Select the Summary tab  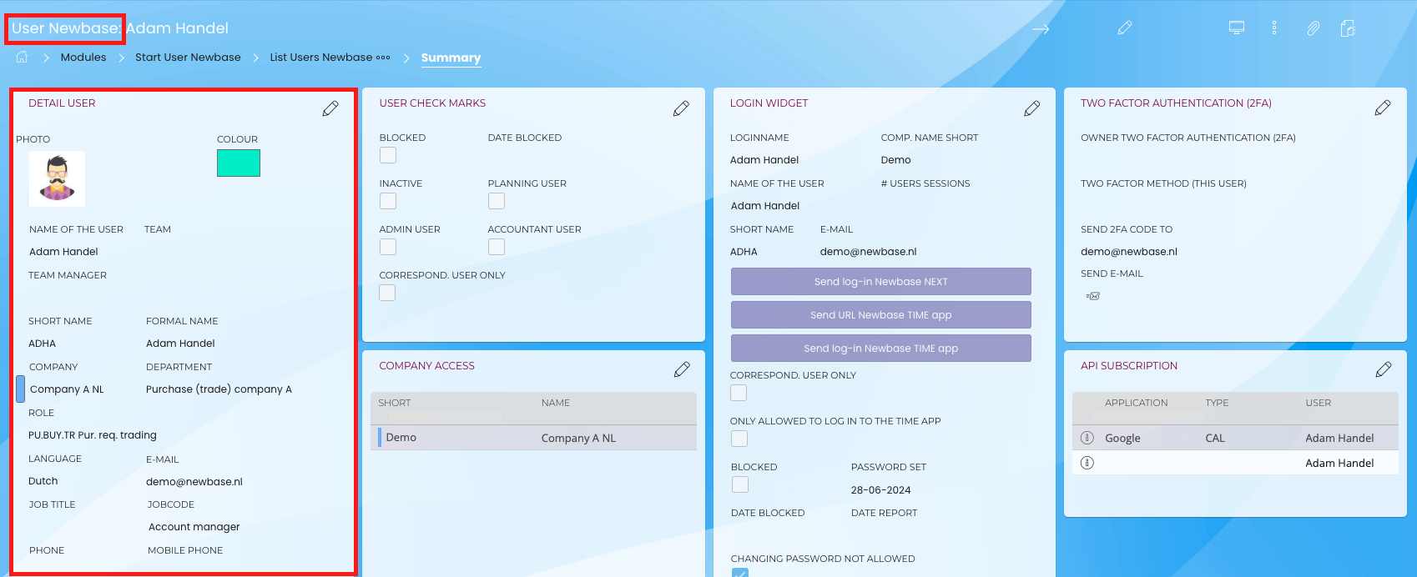coord(451,58)
